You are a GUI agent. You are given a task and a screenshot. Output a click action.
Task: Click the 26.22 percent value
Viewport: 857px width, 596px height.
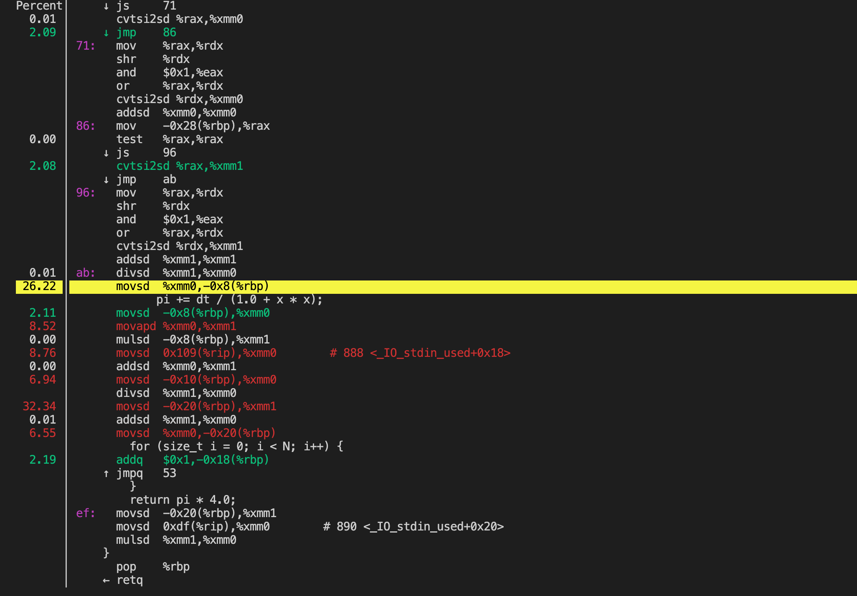pyautogui.click(x=39, y=286)
